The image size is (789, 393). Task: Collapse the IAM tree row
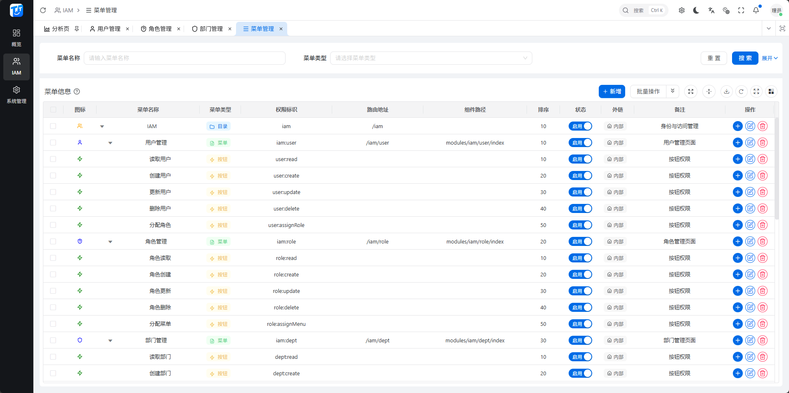(x=102, y=126)
